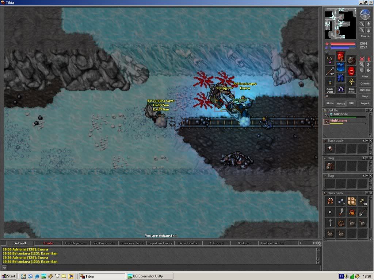Go up a level in upper Backpack
The image size is (374, 280).
pyautogui.click(x=363, y=141)
